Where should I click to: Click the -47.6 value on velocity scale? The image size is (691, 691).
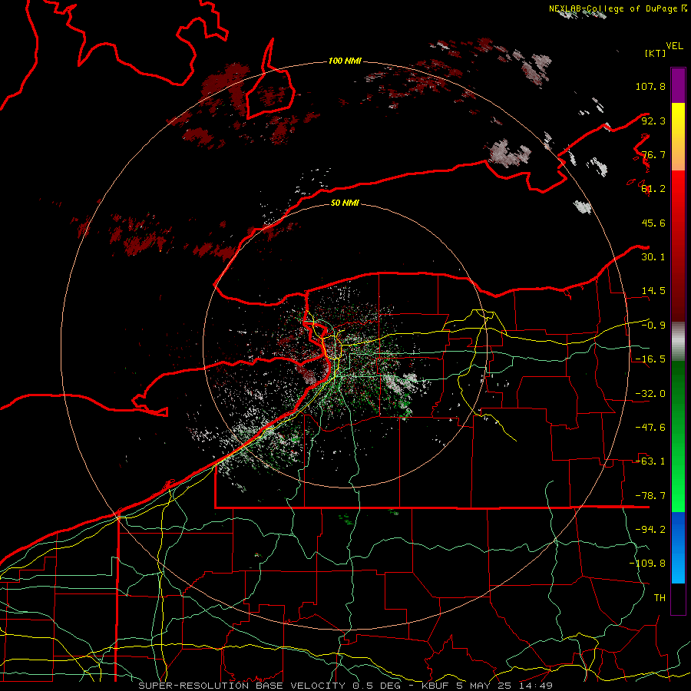click(x=650, y=428)
